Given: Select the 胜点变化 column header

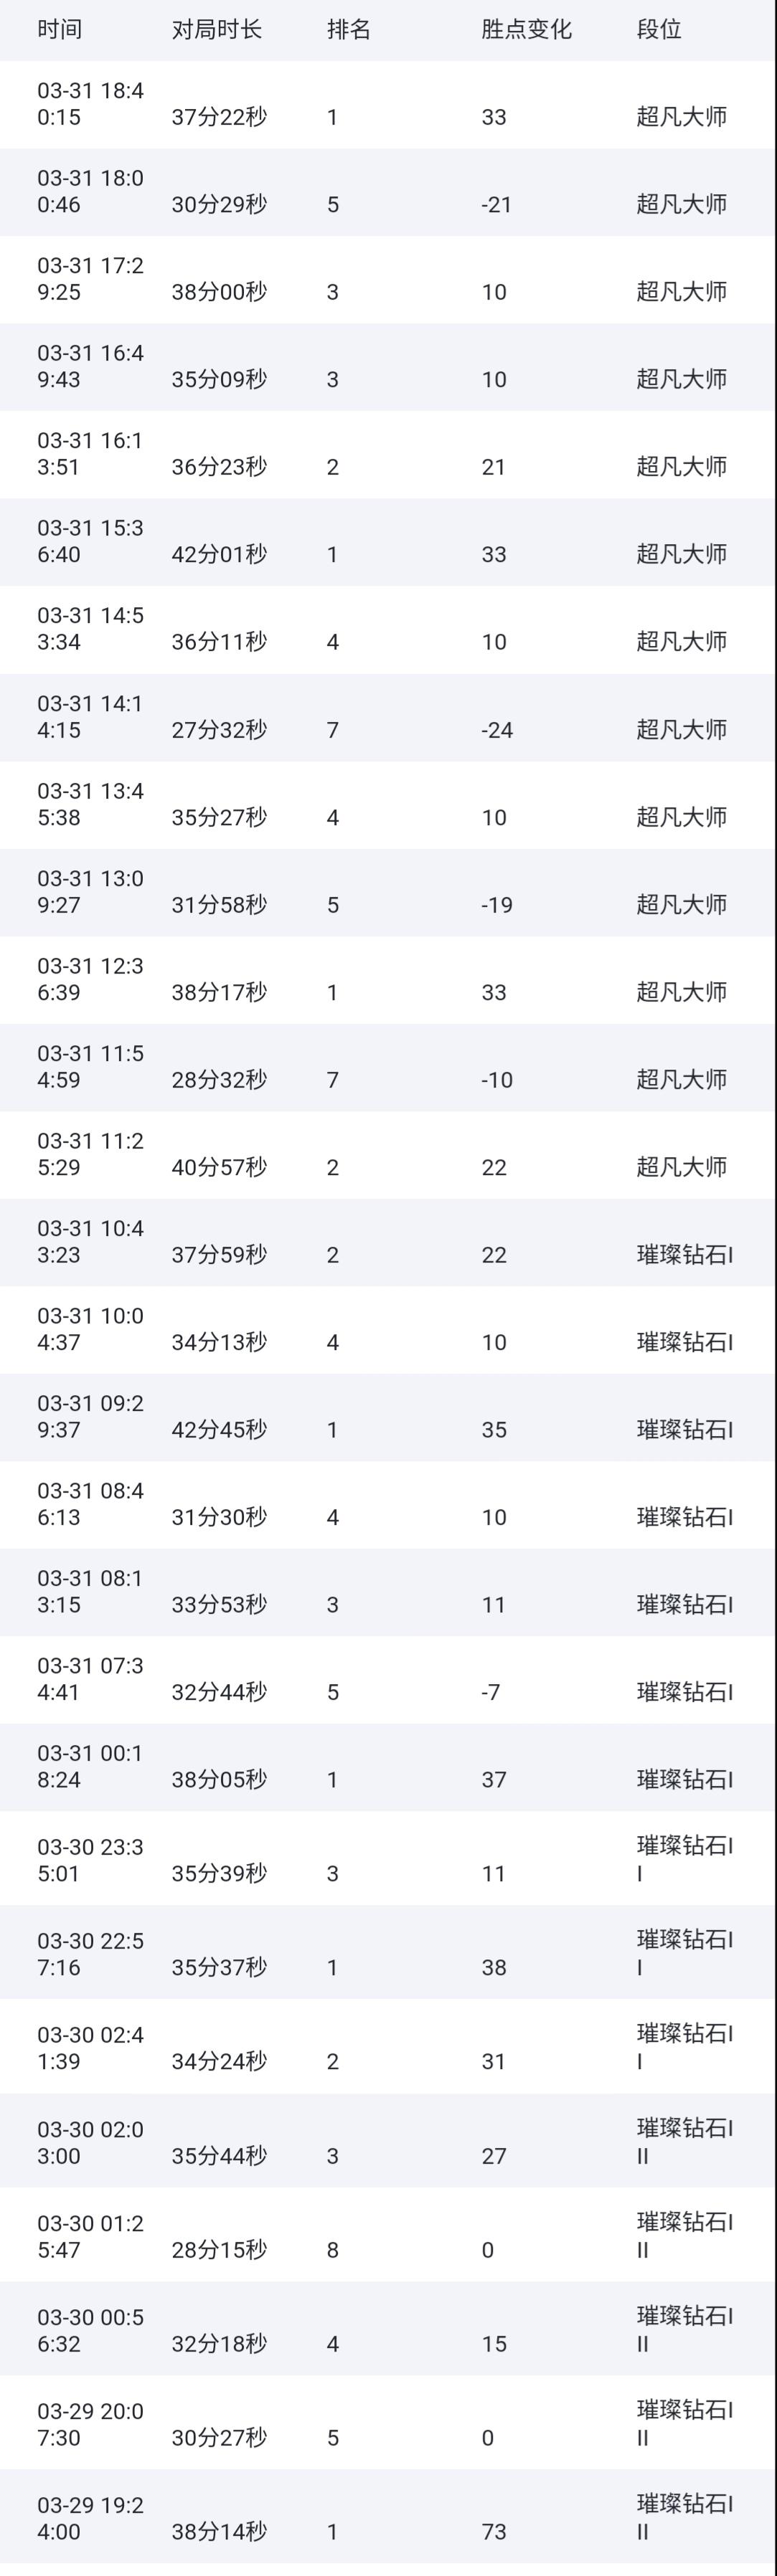Looking at the screenshot, I should (x=526, y=29).
